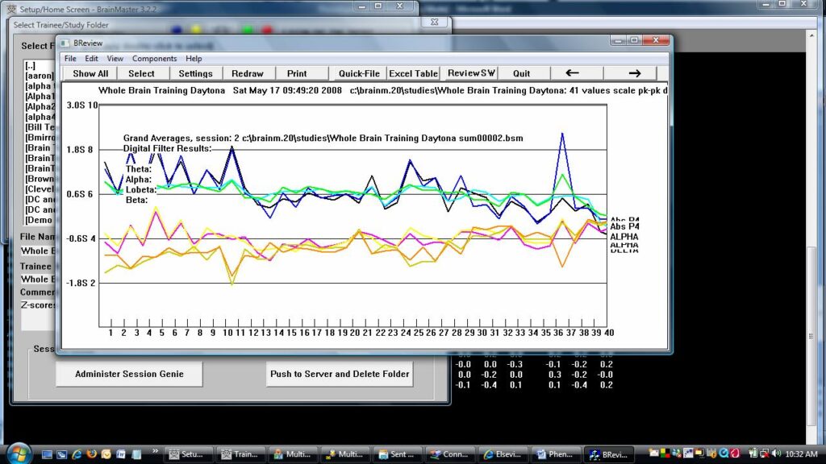The image size is (826, 464).
Task: Open the View menu
Action: pyautogui.click(x=115, y=59)
